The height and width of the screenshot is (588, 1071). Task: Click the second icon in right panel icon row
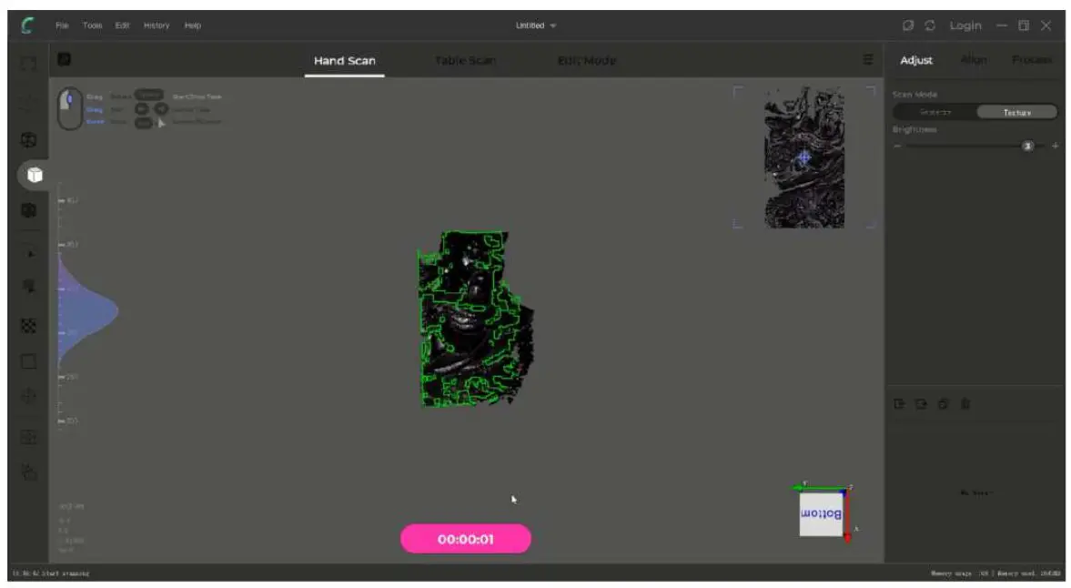click(922, 403)
